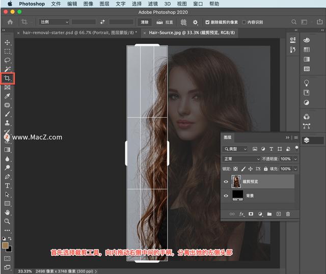Viewport: 326px width, 274px height.
Task: Select the Crop tool in toolbar
Action: click(x=7, y=78)
